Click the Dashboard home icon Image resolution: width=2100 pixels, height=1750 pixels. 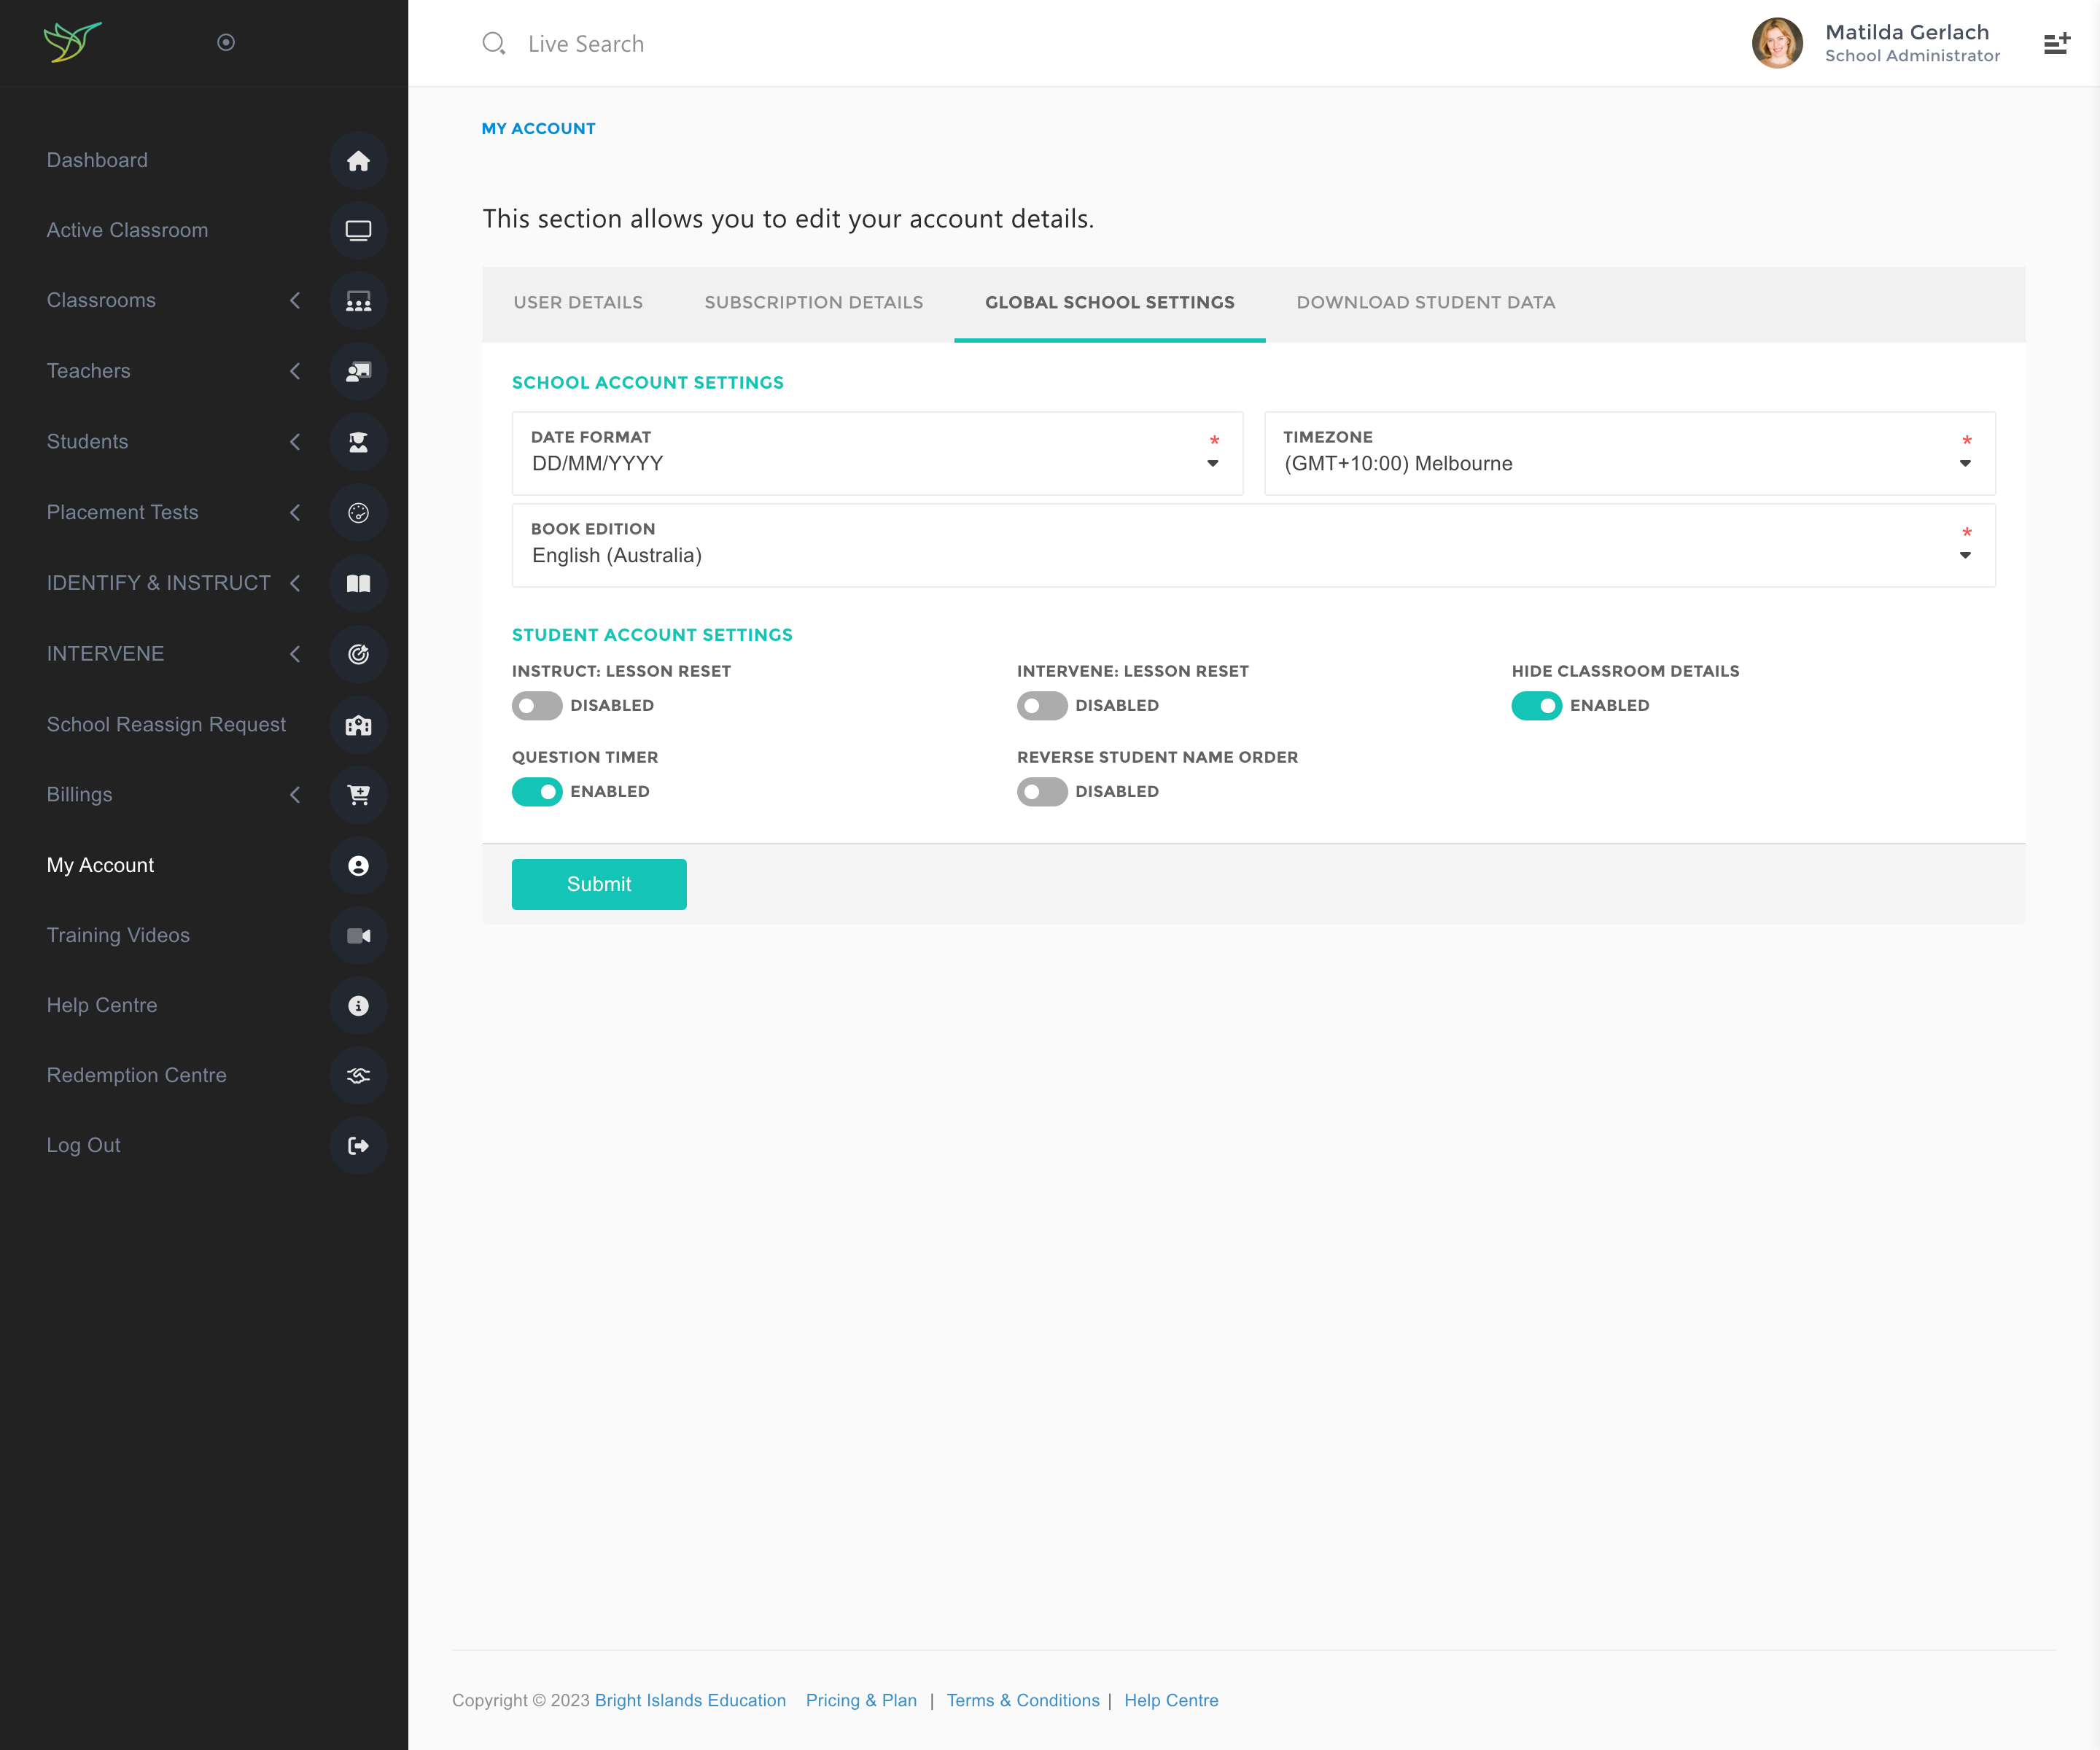(x=358, y=161)
